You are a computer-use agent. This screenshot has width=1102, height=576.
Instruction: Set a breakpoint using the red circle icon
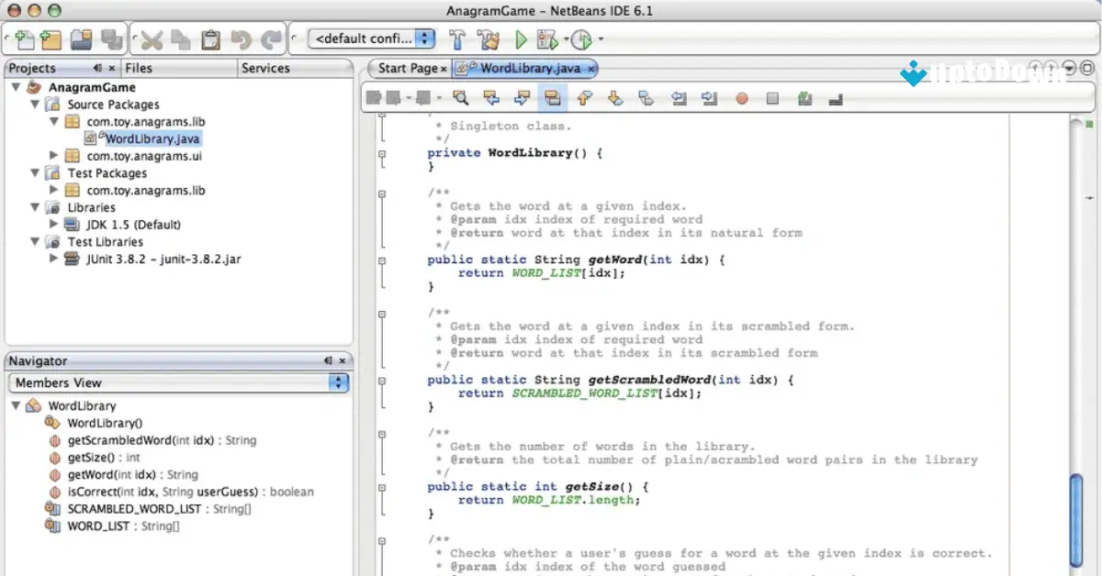click(x=741, y=98)
